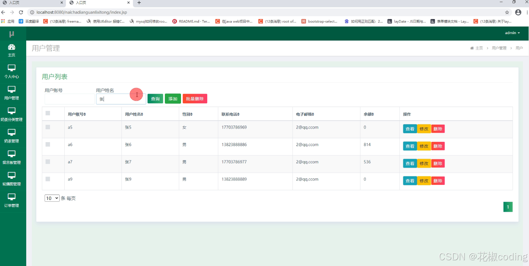Screen dimensions: 529x266
Task: Open the browser profile avatar icon
Action: (518, 12)
